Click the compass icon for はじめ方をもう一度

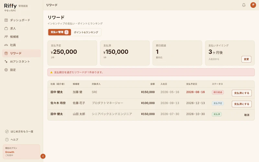click(x=7, y=132)
